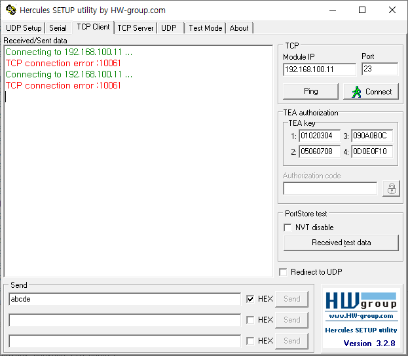Close the Hercules SETUP utility window
This screenshot has height=356, width=408.
392,10
